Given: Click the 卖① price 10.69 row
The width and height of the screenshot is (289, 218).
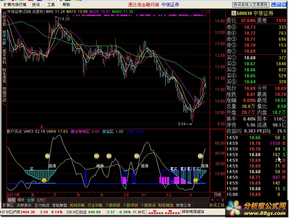Looking at the screenshot, I should tap(256, 51).
